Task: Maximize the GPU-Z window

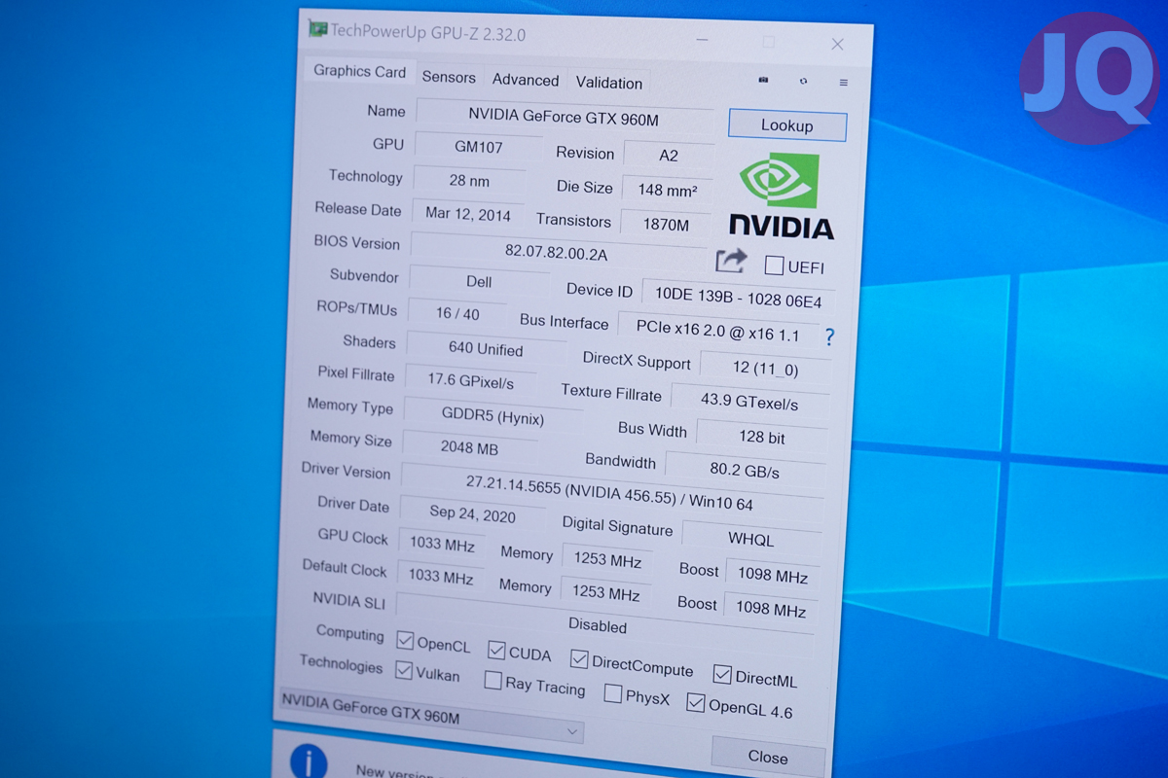Action: point(769,42)
